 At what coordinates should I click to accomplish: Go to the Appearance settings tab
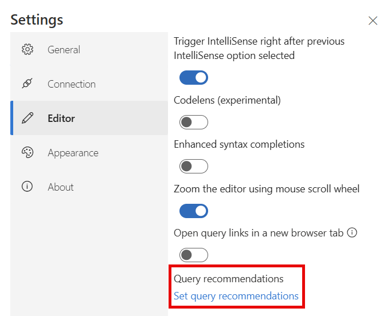(89, 152)
